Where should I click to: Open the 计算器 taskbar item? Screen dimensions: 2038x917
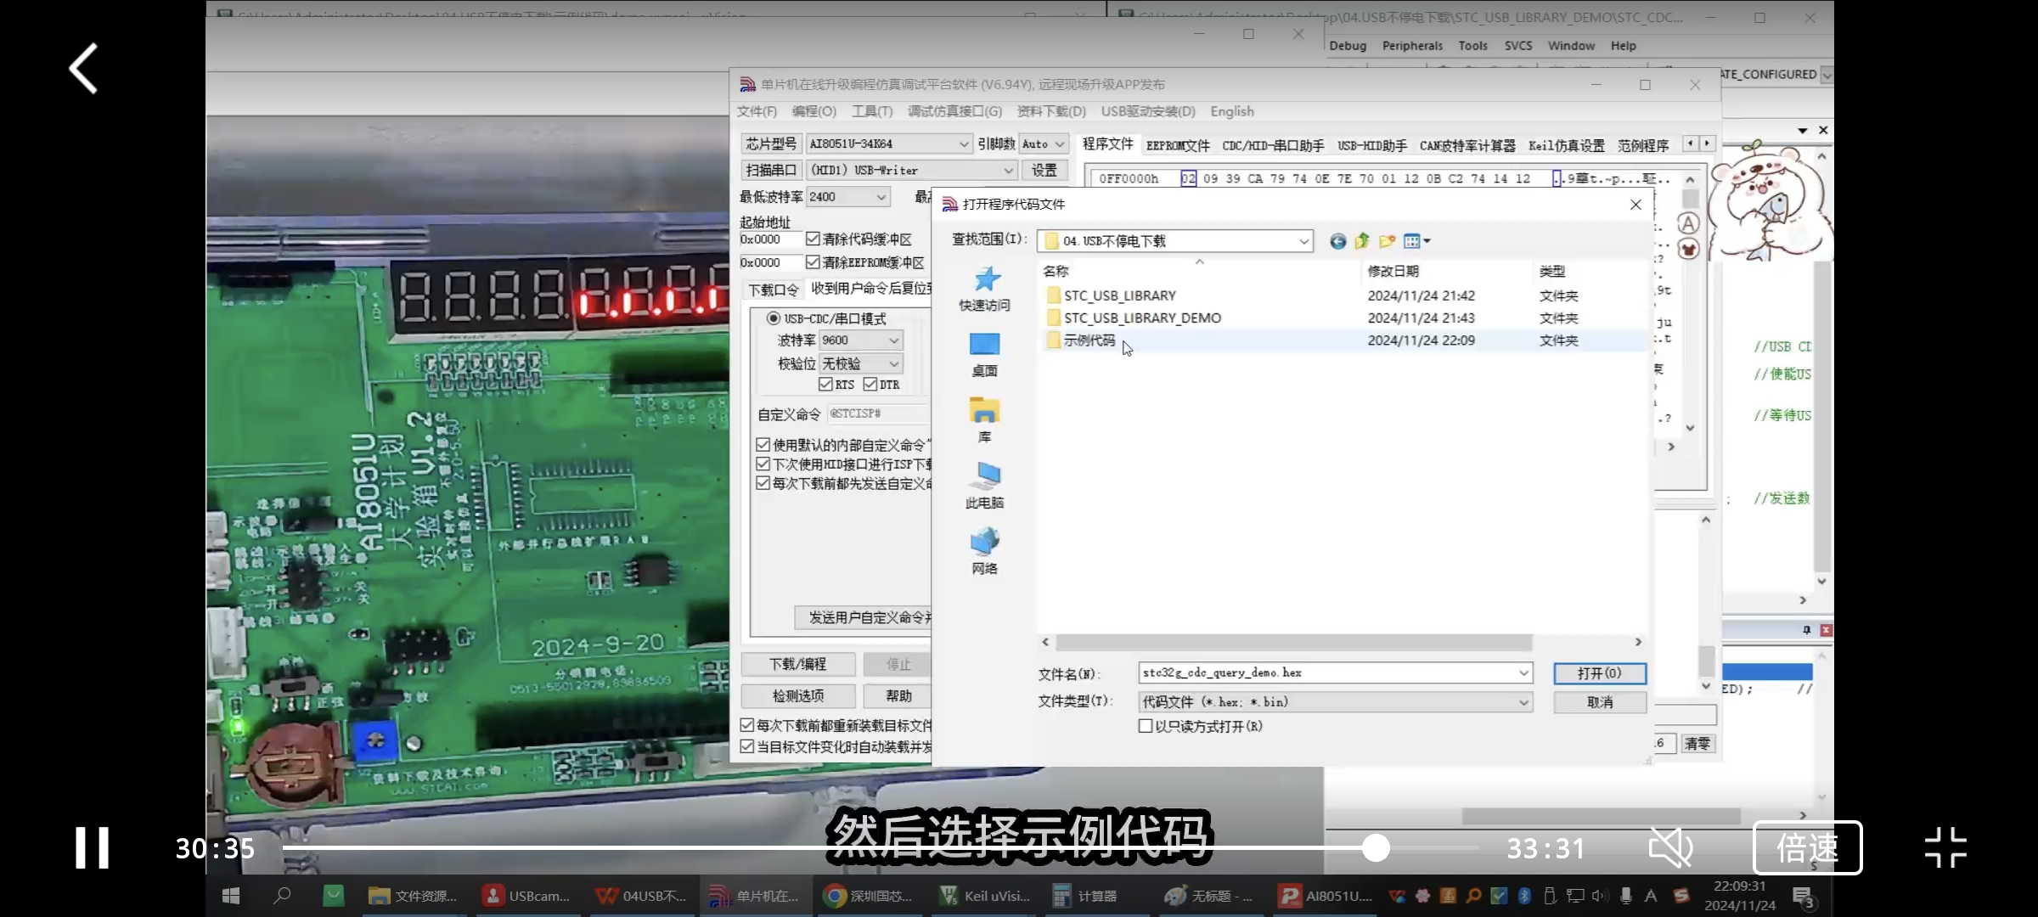click(x=1086, y=896)
